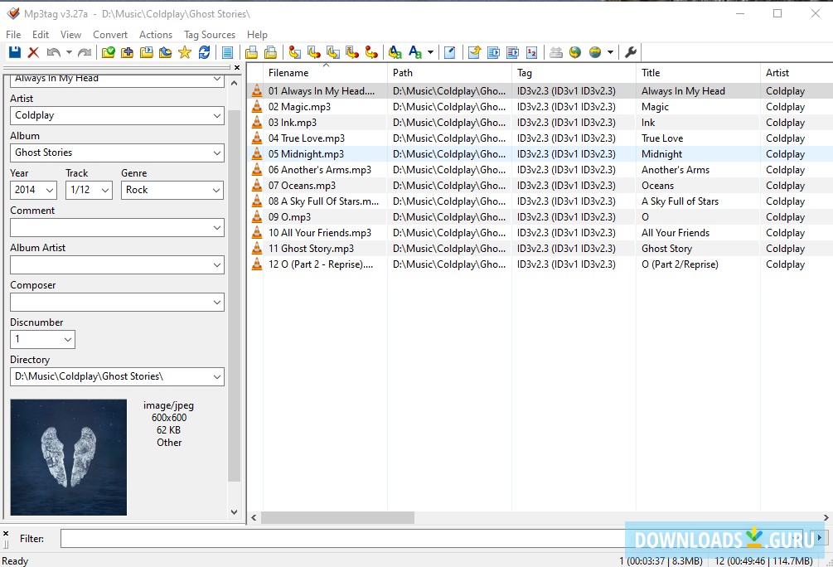This screenshot has width=833, height=567.
Task: Click the Refresh directory icon
Action: (x=205, y=51)
